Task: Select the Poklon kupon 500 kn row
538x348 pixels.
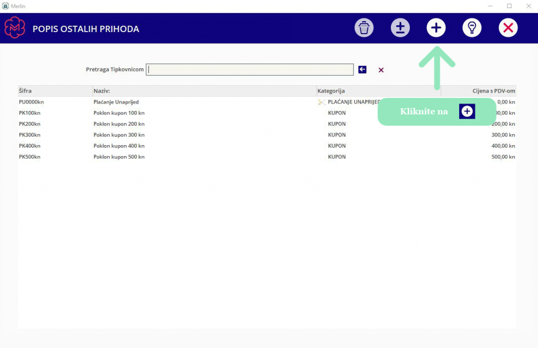Action: click(267, 157)
